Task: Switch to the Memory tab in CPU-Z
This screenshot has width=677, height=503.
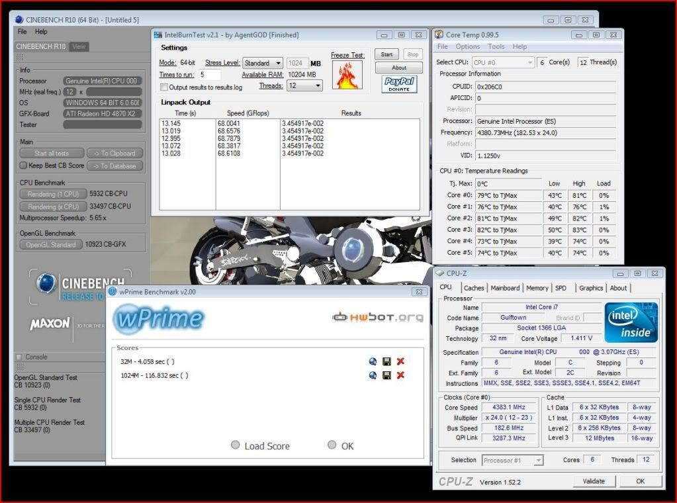Action: coord(537,288)
